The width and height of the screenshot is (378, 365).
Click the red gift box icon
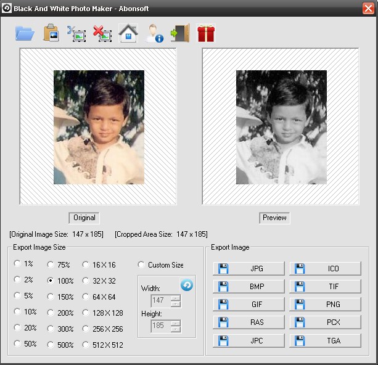point(206,33)
